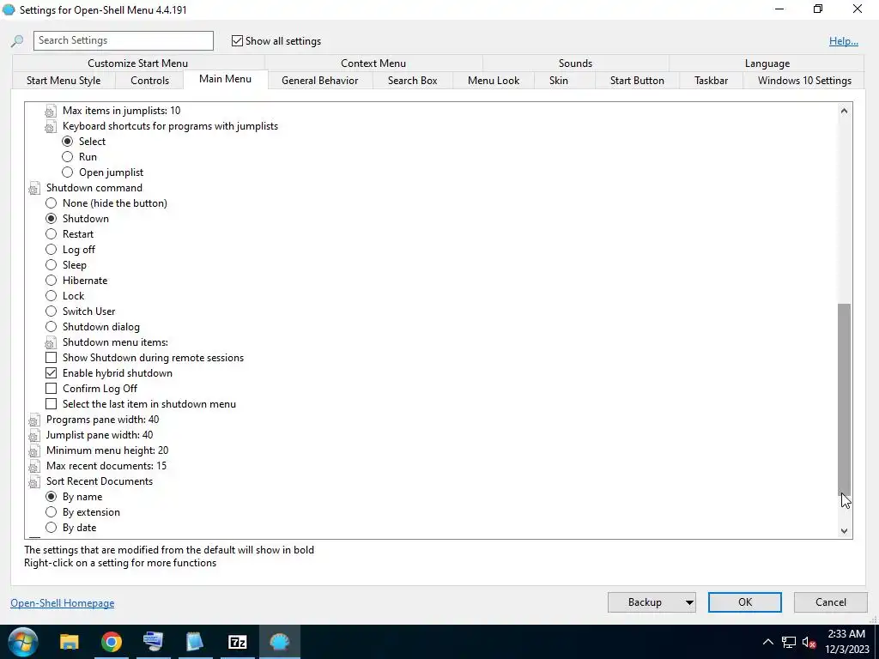Launch Google Chrome from the taskbar
Image resolution: width=879 pixels, height=659 pixels.
pyautogui.click(x=112, y=642)
